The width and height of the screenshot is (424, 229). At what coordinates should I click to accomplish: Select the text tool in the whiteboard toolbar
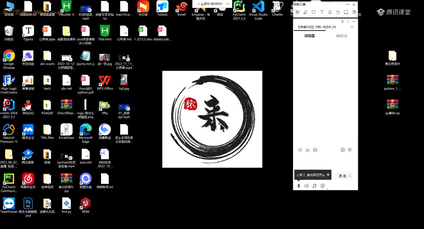(x=322, y=12)
